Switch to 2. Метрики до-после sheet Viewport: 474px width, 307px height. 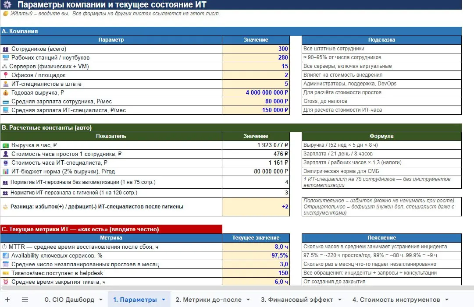pos(209,300)
